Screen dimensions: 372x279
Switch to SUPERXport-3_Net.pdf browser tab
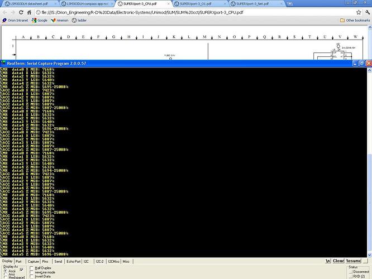coord(249,3)
